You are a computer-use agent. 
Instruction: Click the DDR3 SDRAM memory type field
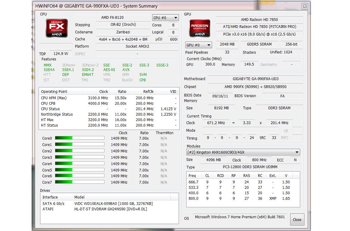coord(279,108)
